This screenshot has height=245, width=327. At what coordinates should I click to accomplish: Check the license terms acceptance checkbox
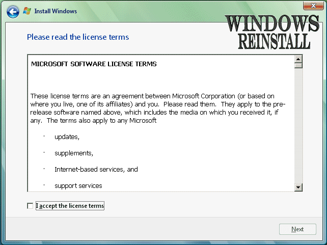30,206
